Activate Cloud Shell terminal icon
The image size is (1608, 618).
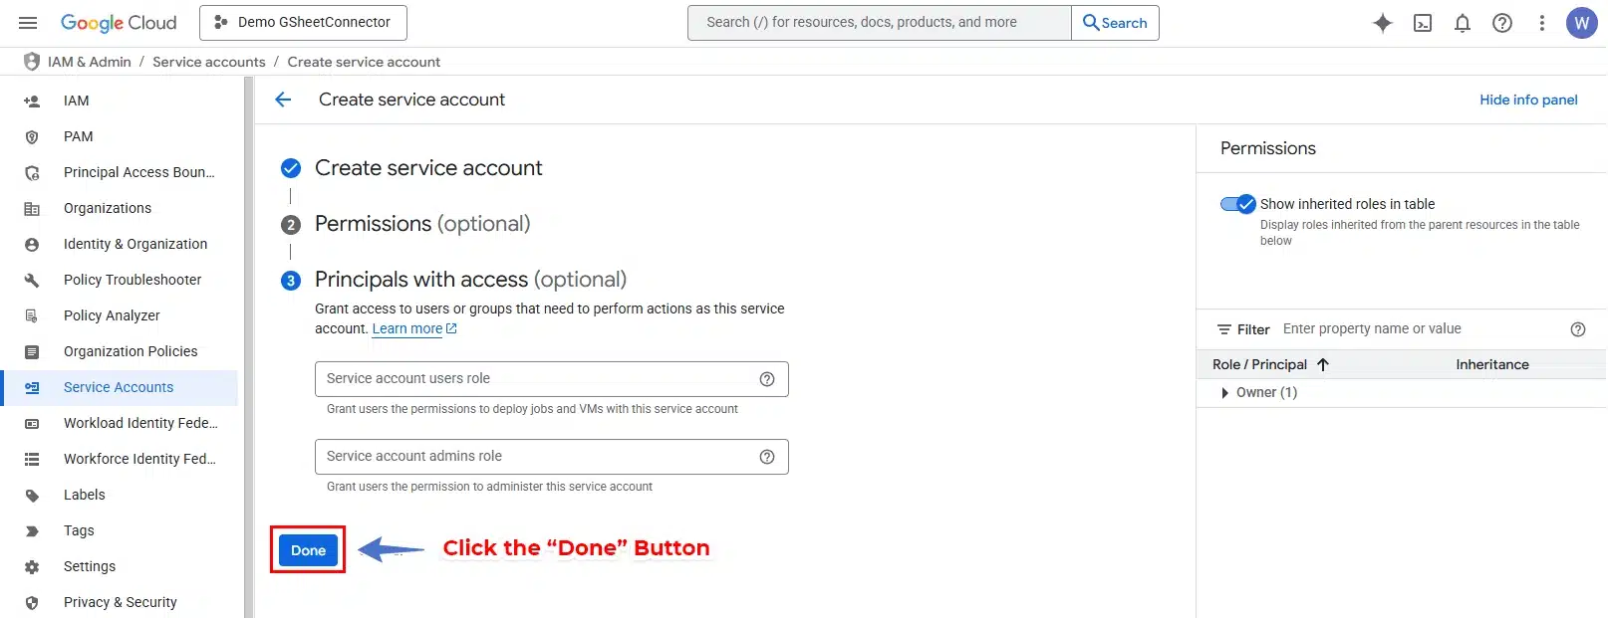1423,23
